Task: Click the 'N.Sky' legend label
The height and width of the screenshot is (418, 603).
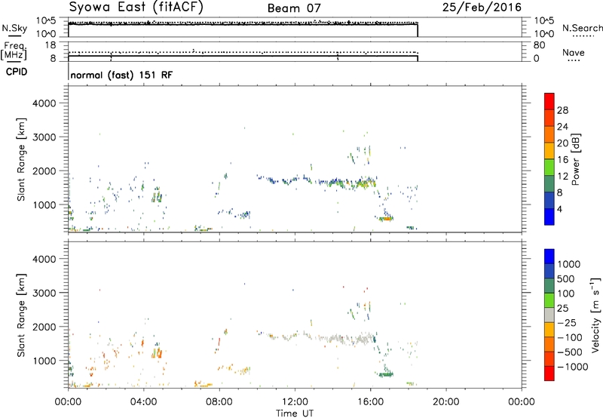Action: coord(14,28)
